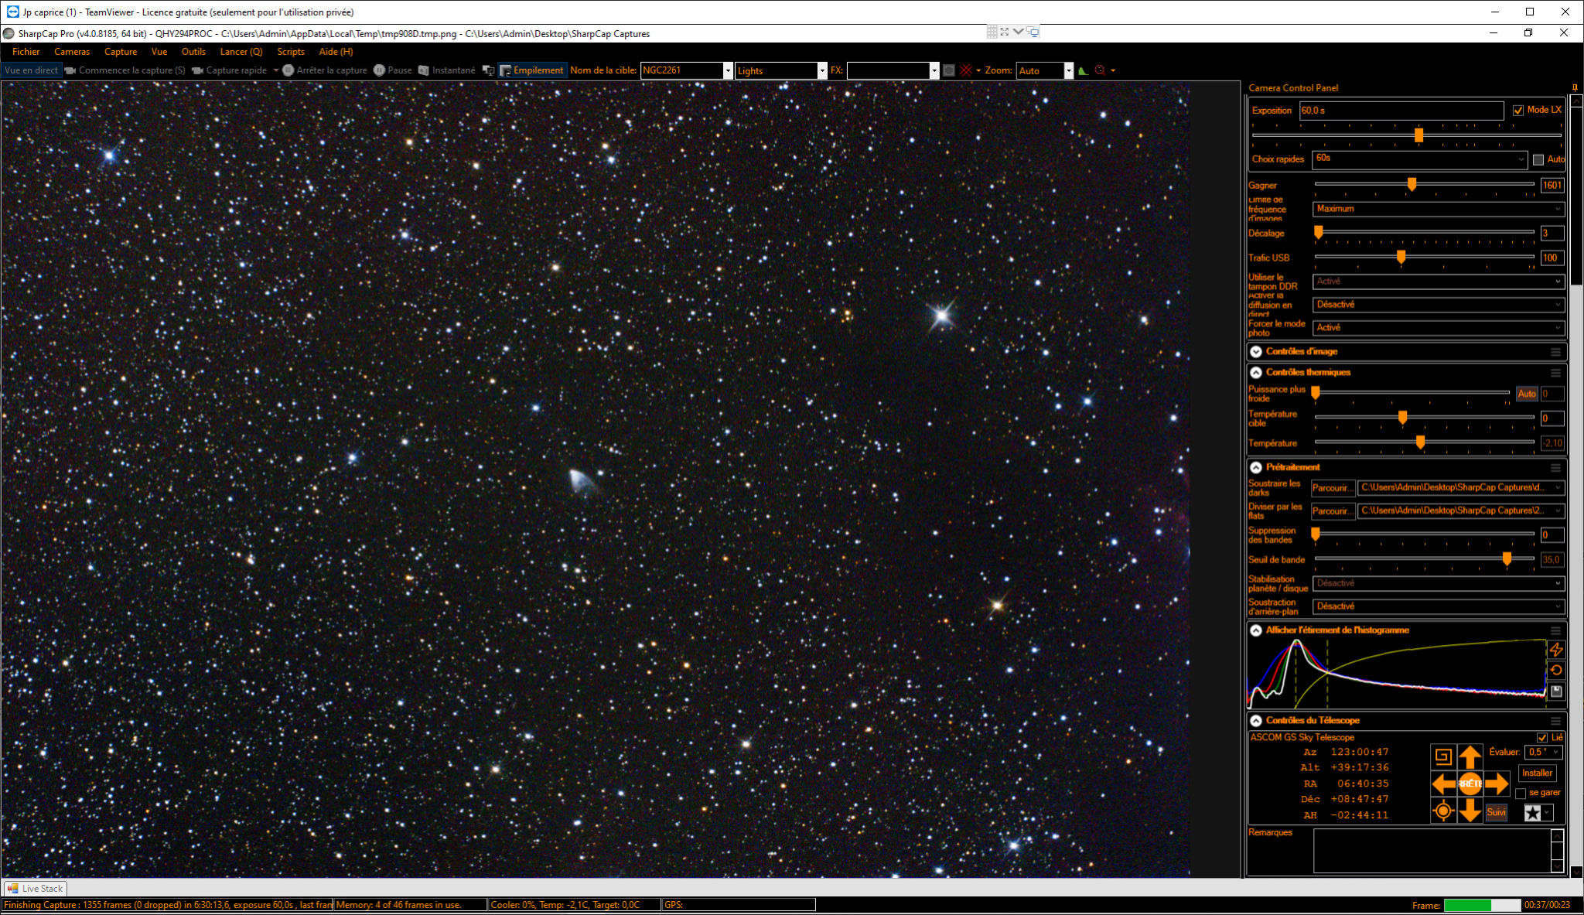
Task: Open the Contrôles d'image panel options menu
Action: point(1555,352)
